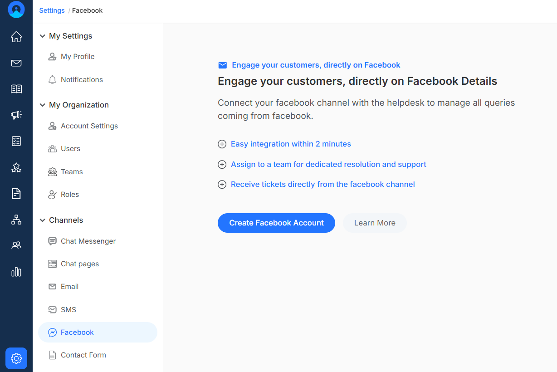Expand 'Receive tickets directly' plus icon
Image resolution: width=557 pixels, height=372 pixels.
pyautogui.click(x=222, y=185)
